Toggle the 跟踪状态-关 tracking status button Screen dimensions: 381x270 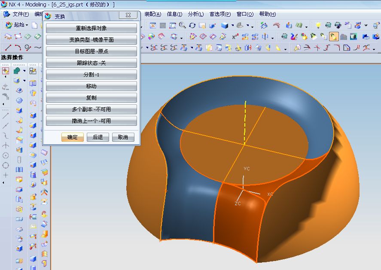91,63
